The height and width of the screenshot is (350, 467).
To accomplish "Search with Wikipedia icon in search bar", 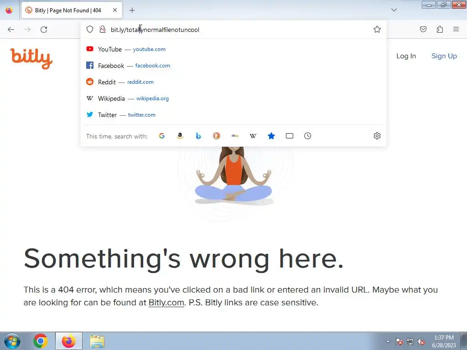I will click(x=253, y=136).
